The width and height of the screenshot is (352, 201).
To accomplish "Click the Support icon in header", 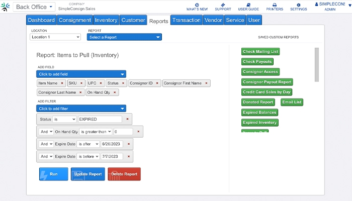I will click(223, 5).
